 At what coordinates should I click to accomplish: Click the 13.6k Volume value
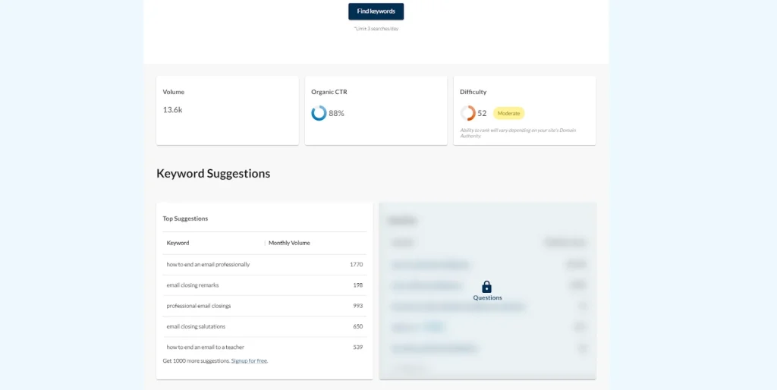pos(172,110)
